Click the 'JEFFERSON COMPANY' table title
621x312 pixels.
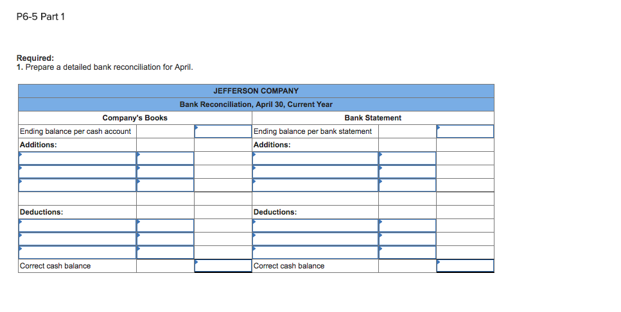click(256, 91)
